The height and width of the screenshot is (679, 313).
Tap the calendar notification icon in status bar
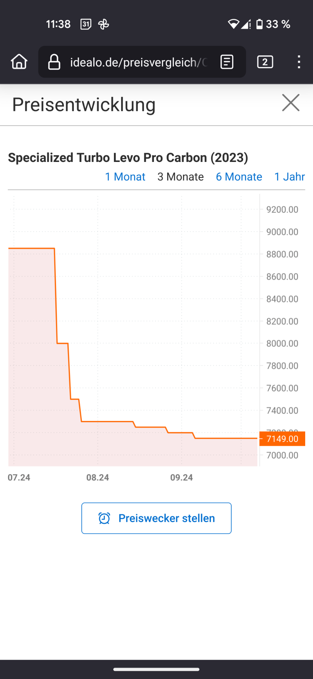(x=86, y=24)
